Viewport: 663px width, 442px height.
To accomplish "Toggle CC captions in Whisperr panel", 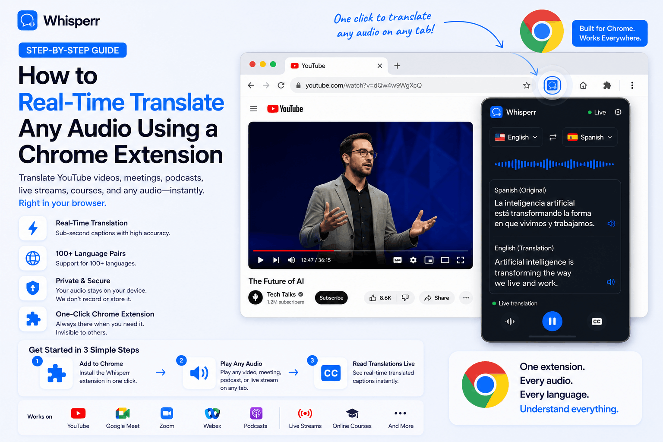I will coord(597,322).
